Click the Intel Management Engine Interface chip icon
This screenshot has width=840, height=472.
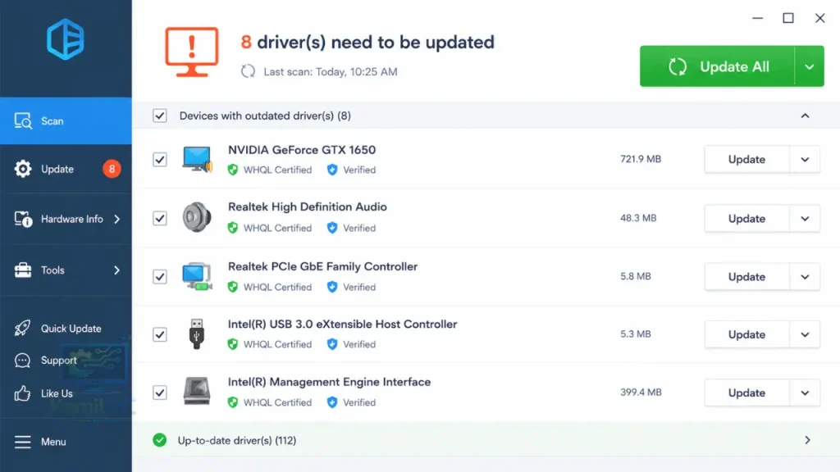click(x=197, y=391)
